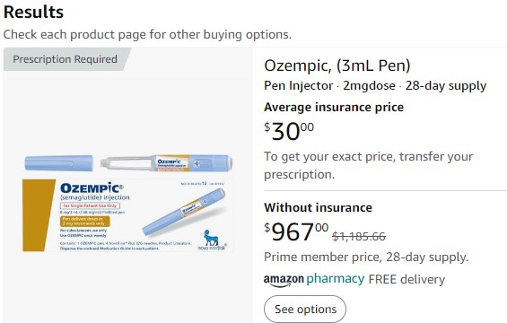Screen dimensions: 507x323
Task: Click the Average insurance price heading
Action: [x=334, y=107]
